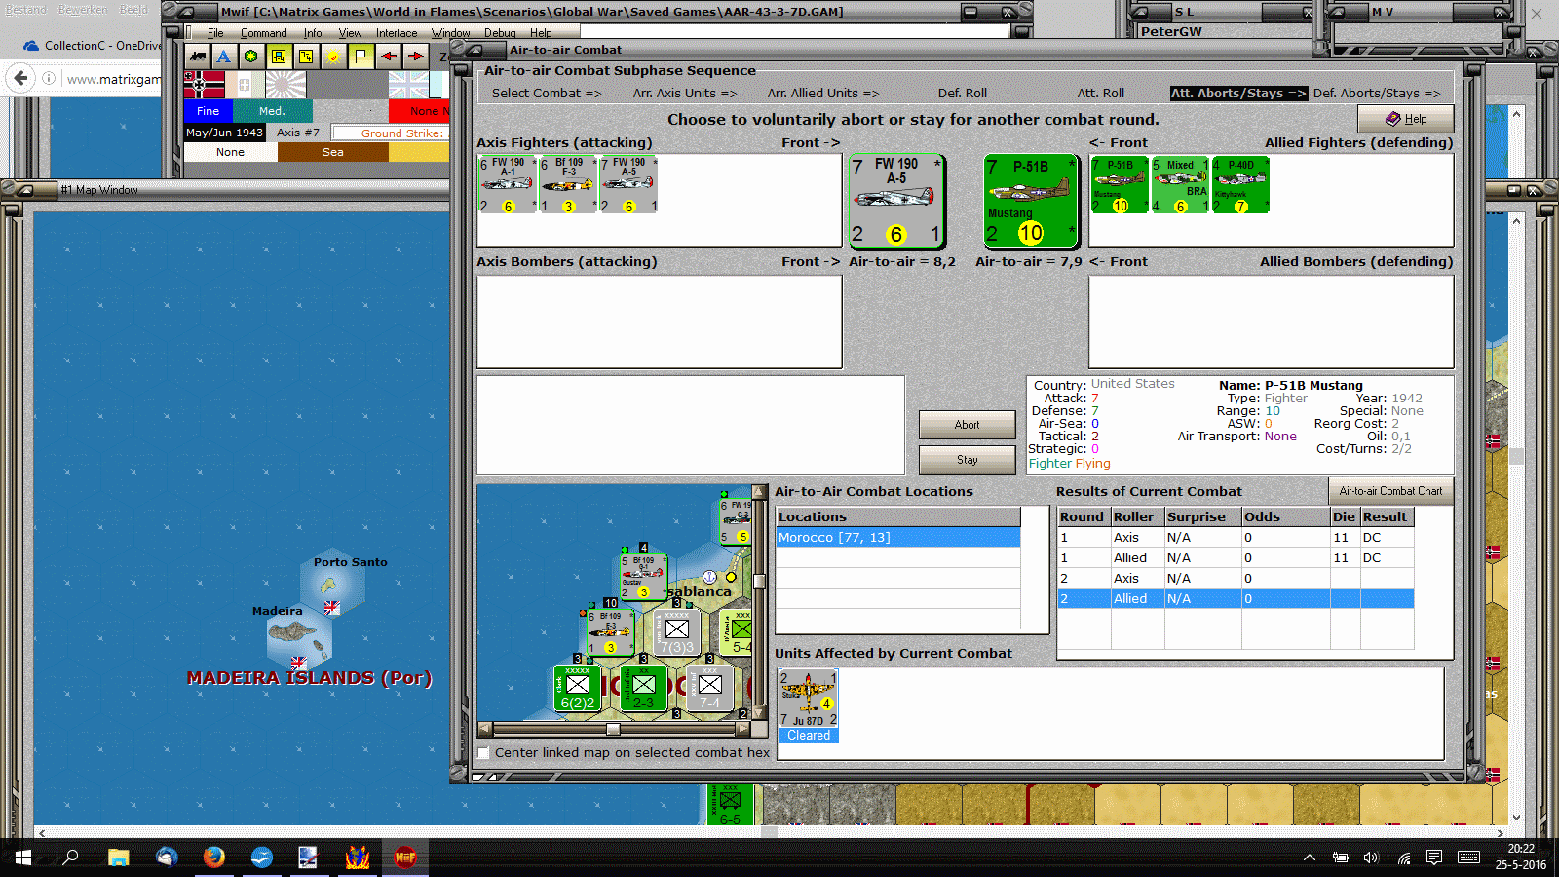Image resolution: width=1559 pixels, height=877 pixels.
Task: Click the teal Med. weather box
Action: coord(273,111)
